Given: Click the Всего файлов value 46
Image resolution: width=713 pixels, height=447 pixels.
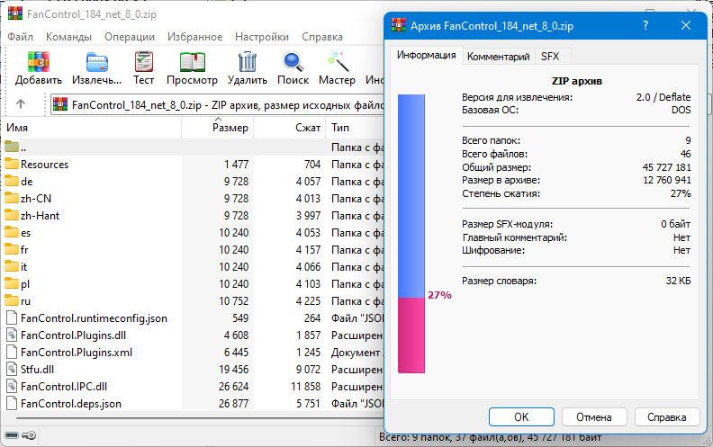Looking at the screenshot, I should [x=685, y=154].
